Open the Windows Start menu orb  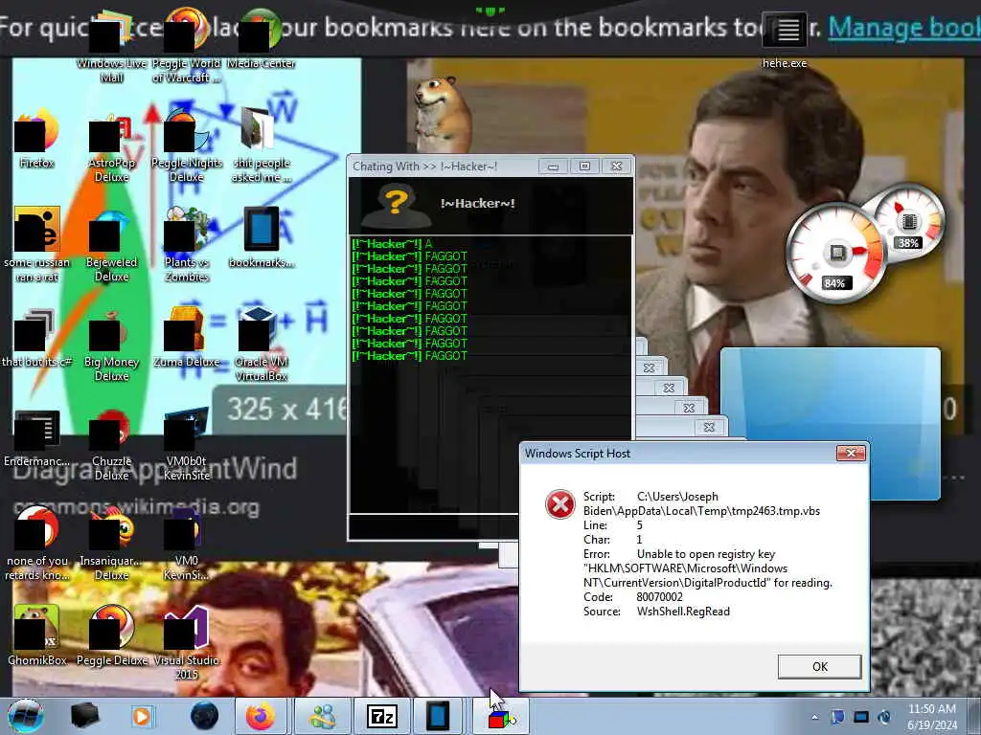coord(25,716)
